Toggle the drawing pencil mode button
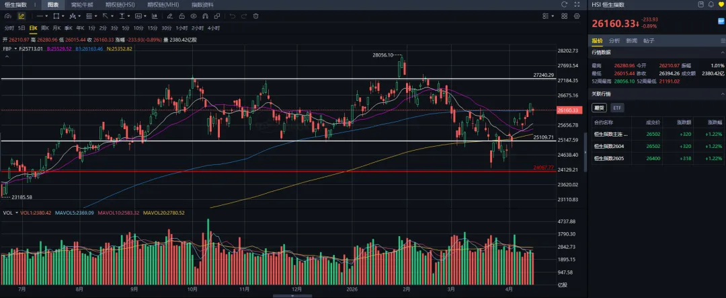The width and height of the screenshot is (726, 298). (21, 15)
